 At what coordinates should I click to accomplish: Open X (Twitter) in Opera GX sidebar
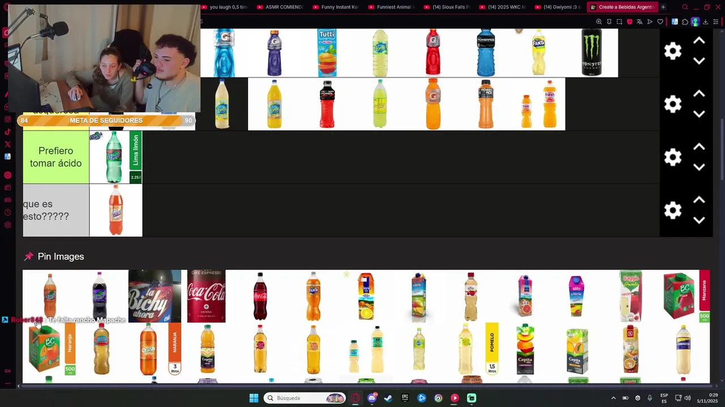[x=7, y=144]
